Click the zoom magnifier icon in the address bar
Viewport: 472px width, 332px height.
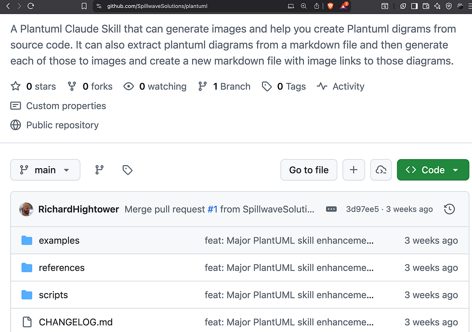coord(303,6)
